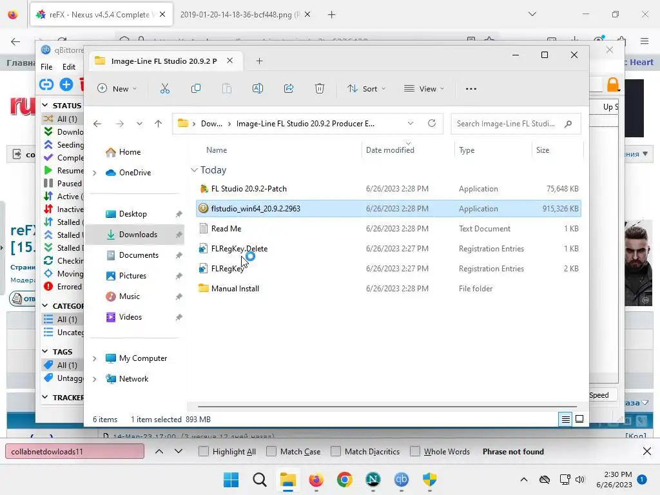This screenshot has height=495, width=660.
Task: Expand My Computer in navigation pane
Action: (x=95, y=358)
